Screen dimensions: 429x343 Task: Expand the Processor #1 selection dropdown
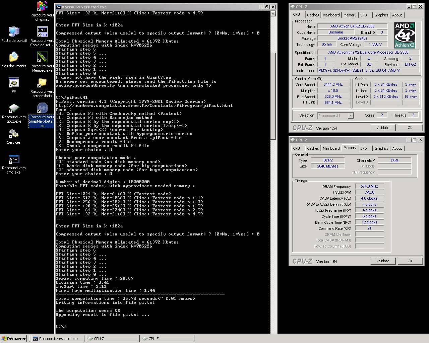tap(351, 116)
